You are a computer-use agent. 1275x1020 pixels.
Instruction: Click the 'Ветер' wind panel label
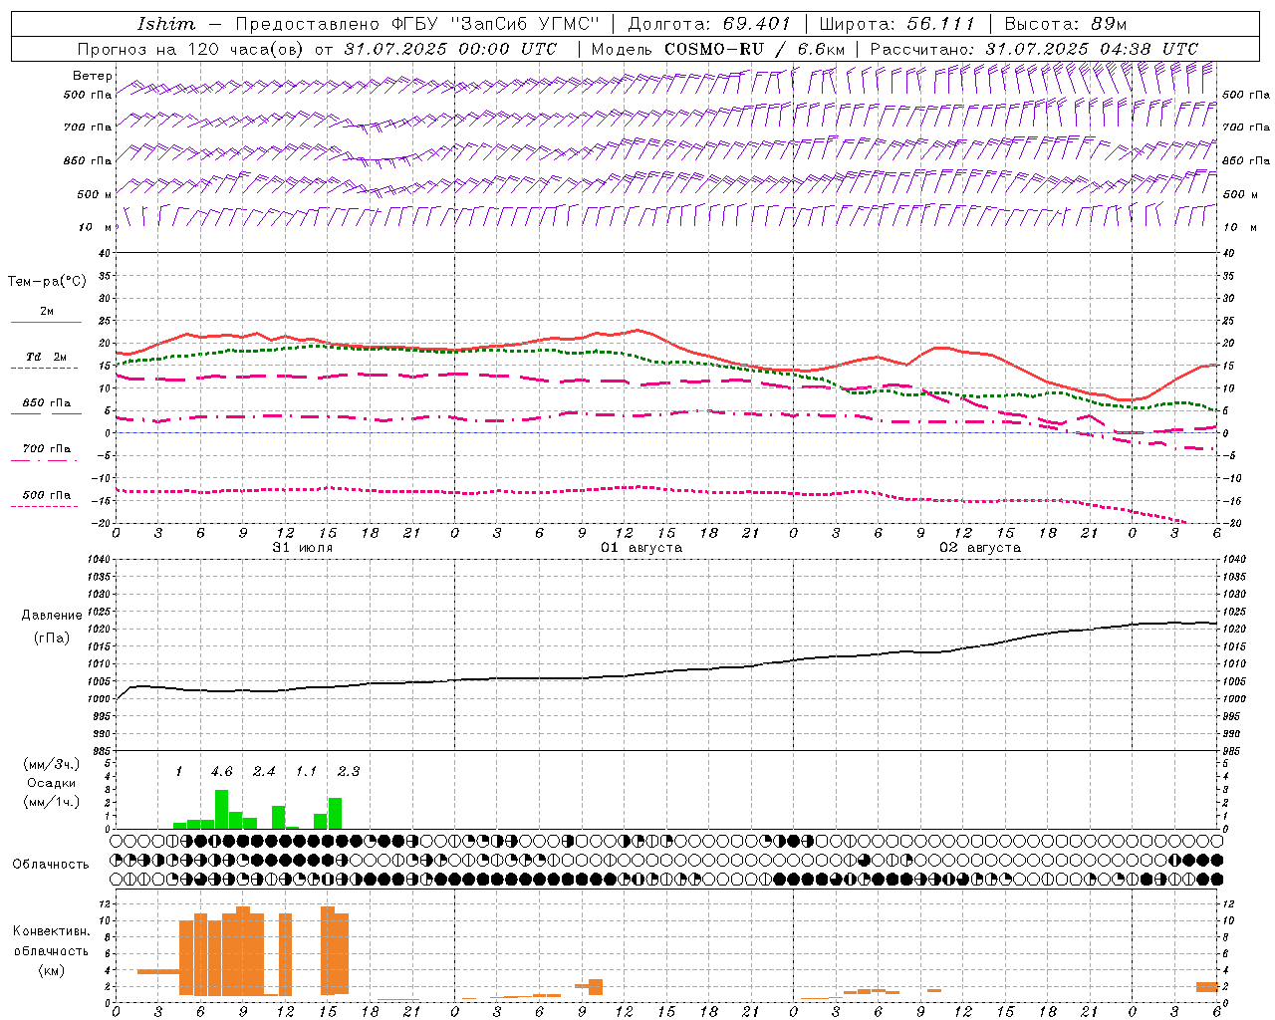(92, 76)
